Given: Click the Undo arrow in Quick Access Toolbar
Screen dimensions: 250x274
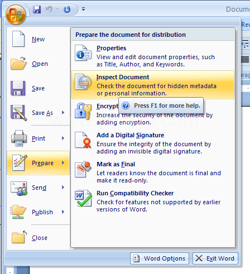Looking at the screenshot, I should pyautogui.click(x=49, y=9).
